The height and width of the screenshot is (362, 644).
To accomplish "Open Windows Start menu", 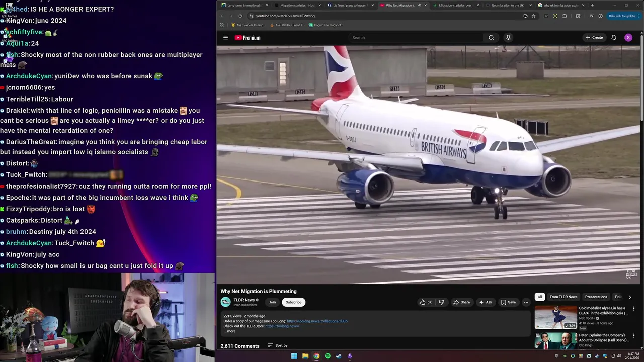I will coord(294,356).
